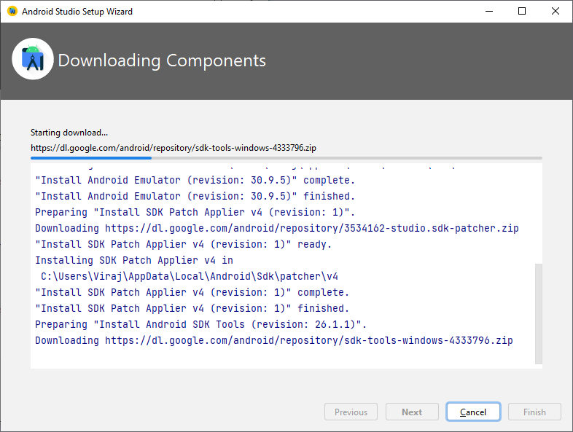Click log line 'Install Android Emulator' finished
This screenshot has width=573, height=432.
tap(195, 196)
